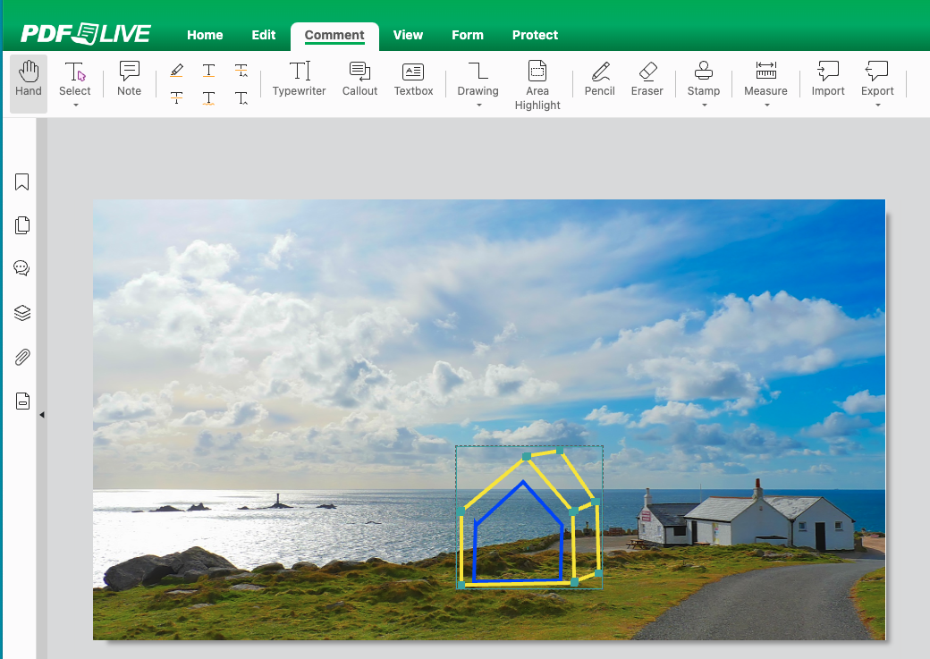Show the Comments panel
Image resolution: width=930 pixels, height=659 pixels.
[21, 268]
